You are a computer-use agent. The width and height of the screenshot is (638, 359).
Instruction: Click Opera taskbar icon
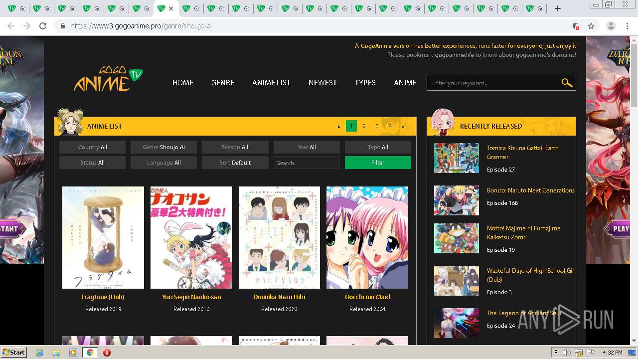[x=107, y=353]
